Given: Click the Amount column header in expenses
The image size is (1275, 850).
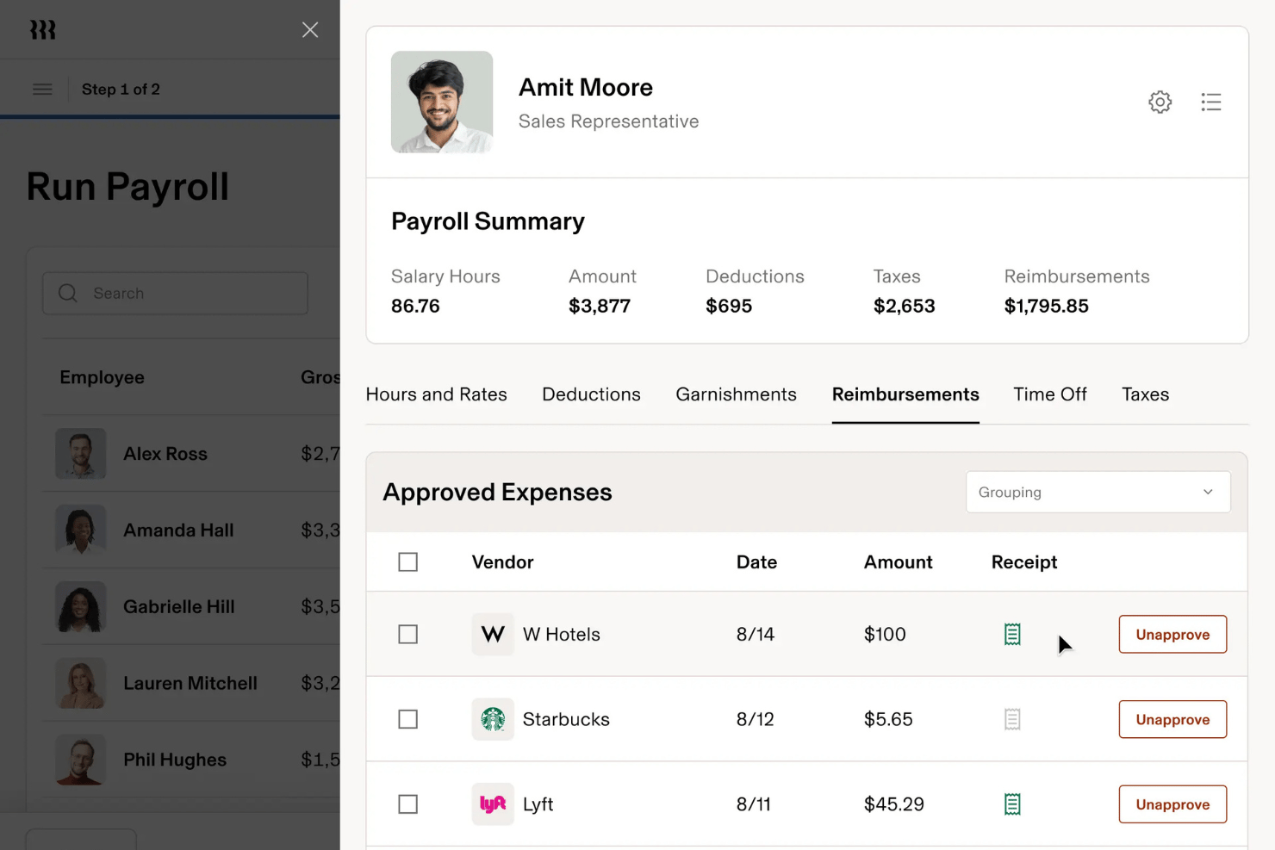Looking at the screenshot, I should [898, 562].
